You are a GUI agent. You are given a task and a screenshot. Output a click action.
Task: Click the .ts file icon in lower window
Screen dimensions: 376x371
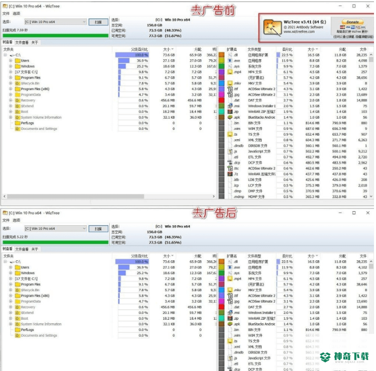[x=230, y=341]
